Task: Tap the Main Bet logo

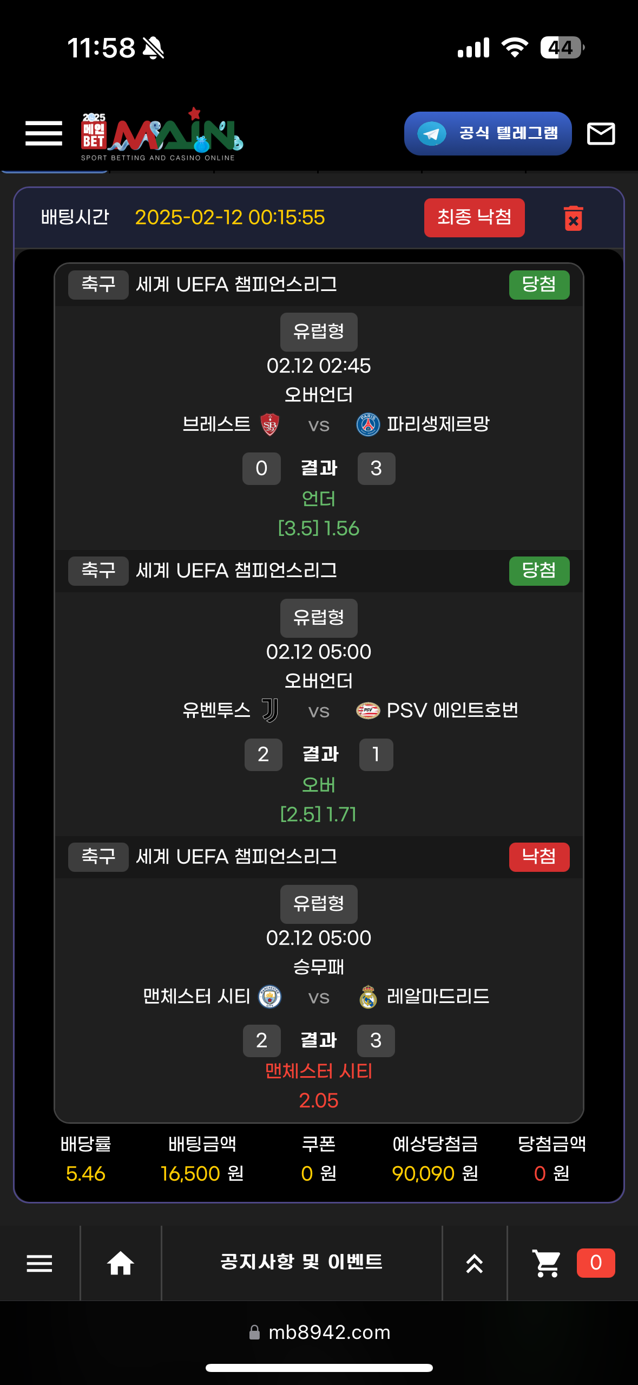Action: click(161, 134)
